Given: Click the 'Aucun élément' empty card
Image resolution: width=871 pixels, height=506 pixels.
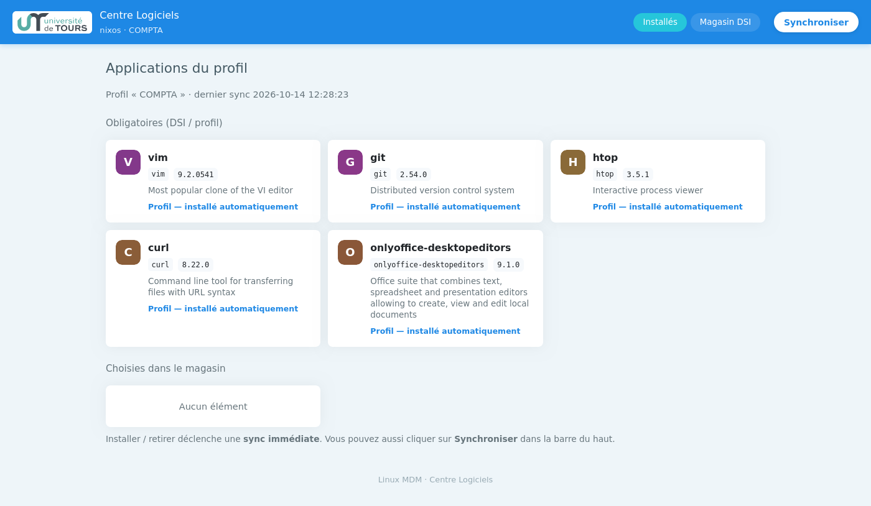Looking at the screenshot, I should tap(213, 407).
